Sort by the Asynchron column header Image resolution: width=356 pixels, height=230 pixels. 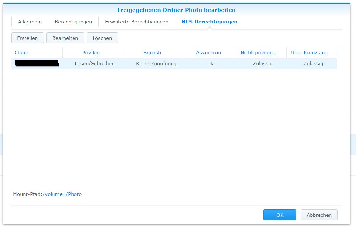pyautogui.click(x=208, y=52)
